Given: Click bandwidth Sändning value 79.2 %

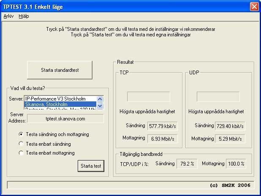Looking at the screenshot, I should 187,164.
